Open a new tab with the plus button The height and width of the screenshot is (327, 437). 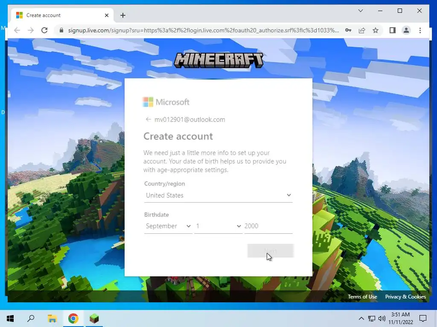(x=123, y=15)
